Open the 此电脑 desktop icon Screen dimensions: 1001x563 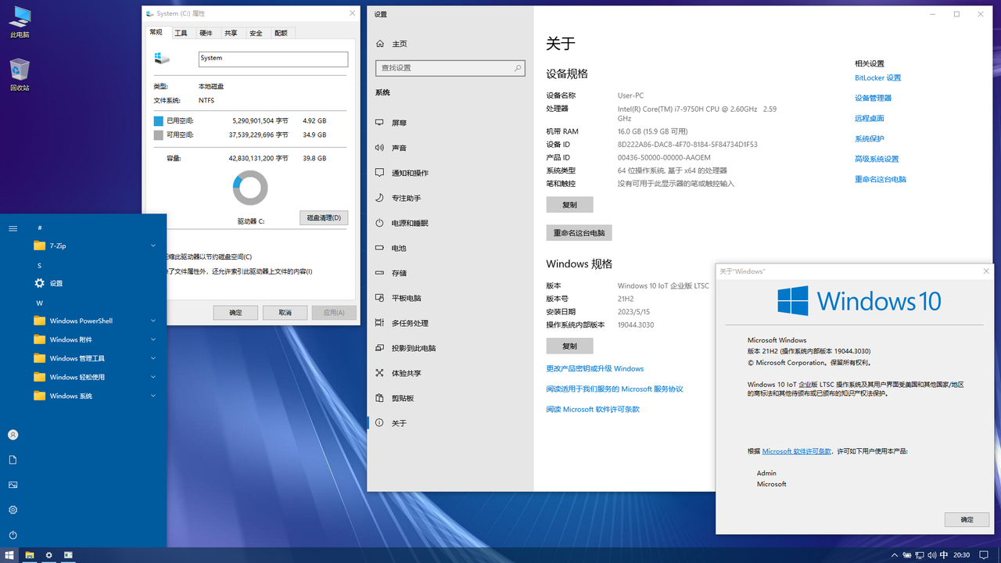[x=20, y=21]
